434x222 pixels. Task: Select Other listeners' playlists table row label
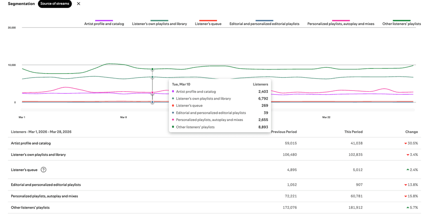[30, 208]
